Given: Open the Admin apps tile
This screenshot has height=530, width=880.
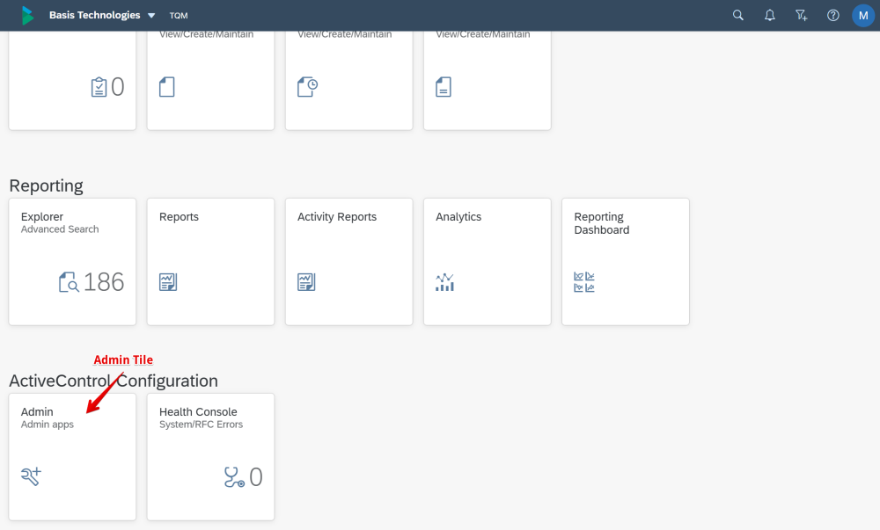Looking at the screenshot, I should tap(72, 455).
